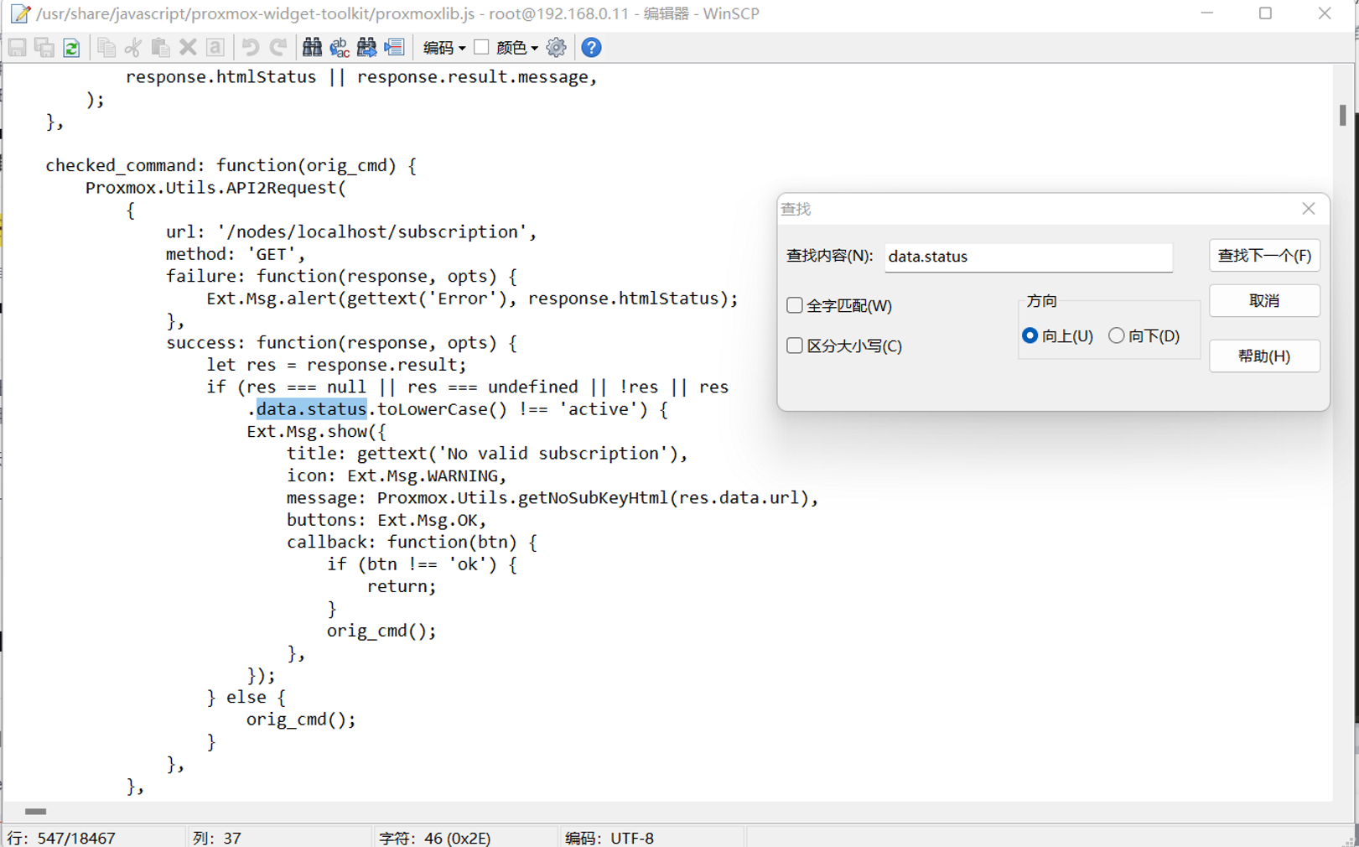This screenshot has height=847, width=1359.
Task: Open Find with the binoculars icon
Action: [x=312, y=48]
